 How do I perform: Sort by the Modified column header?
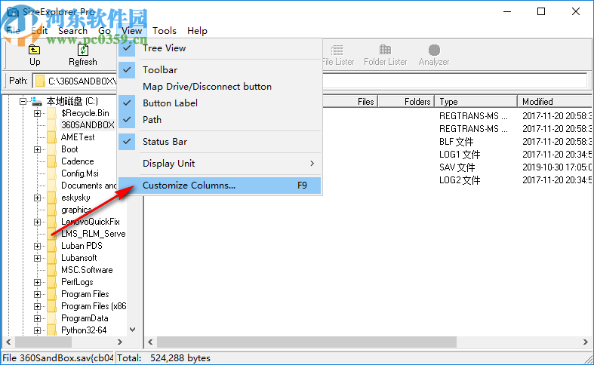click(555, 102)
